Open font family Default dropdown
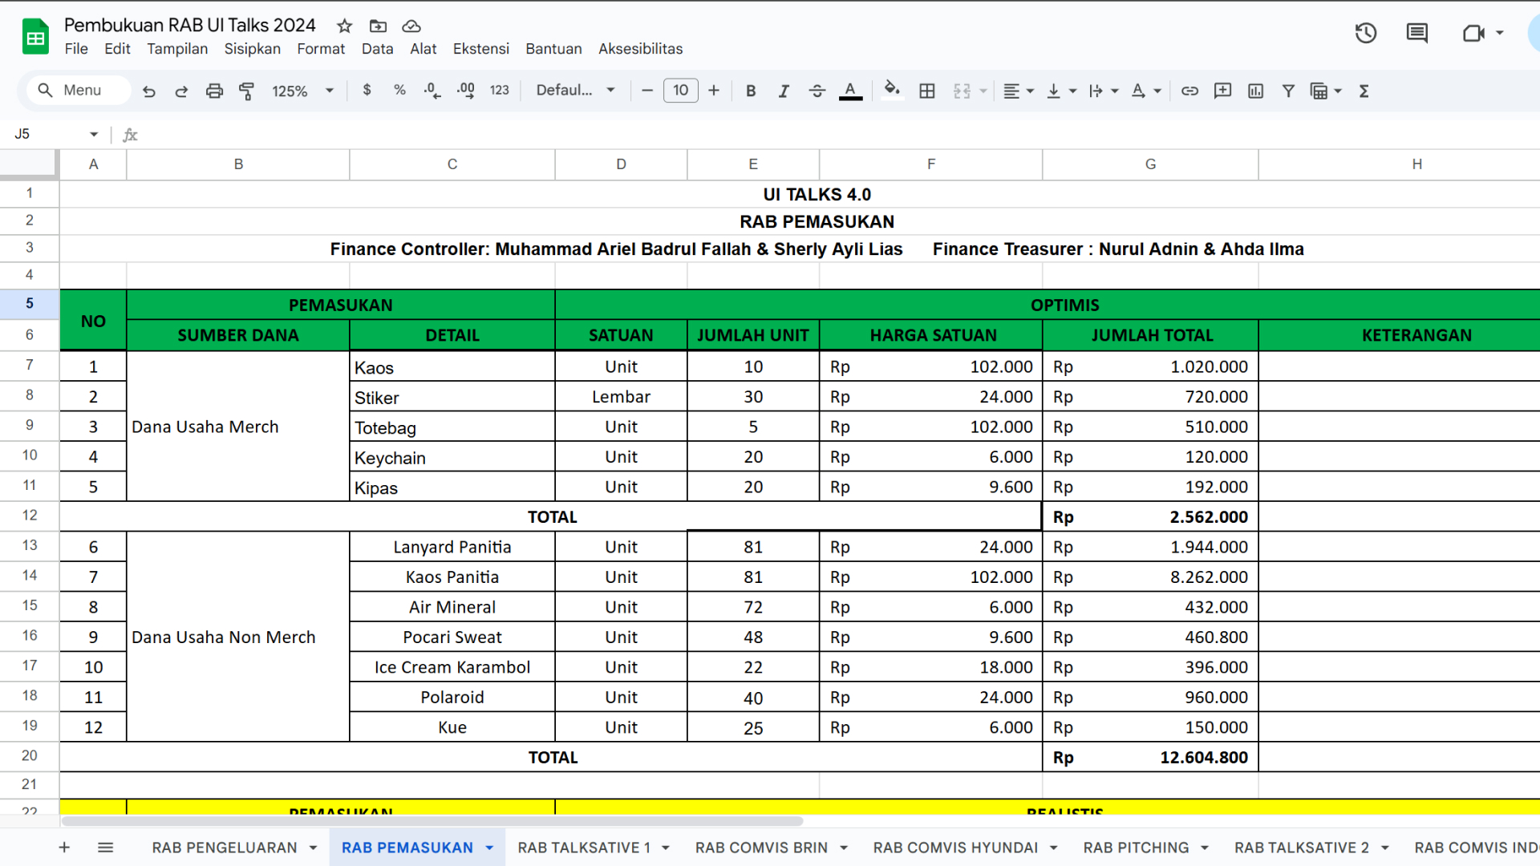 pos(575,90)
